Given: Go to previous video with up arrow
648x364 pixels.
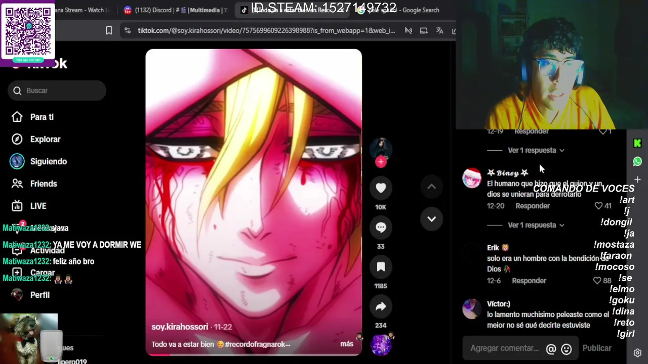Looking at the screenshot, I should click(x=431, y=187).
